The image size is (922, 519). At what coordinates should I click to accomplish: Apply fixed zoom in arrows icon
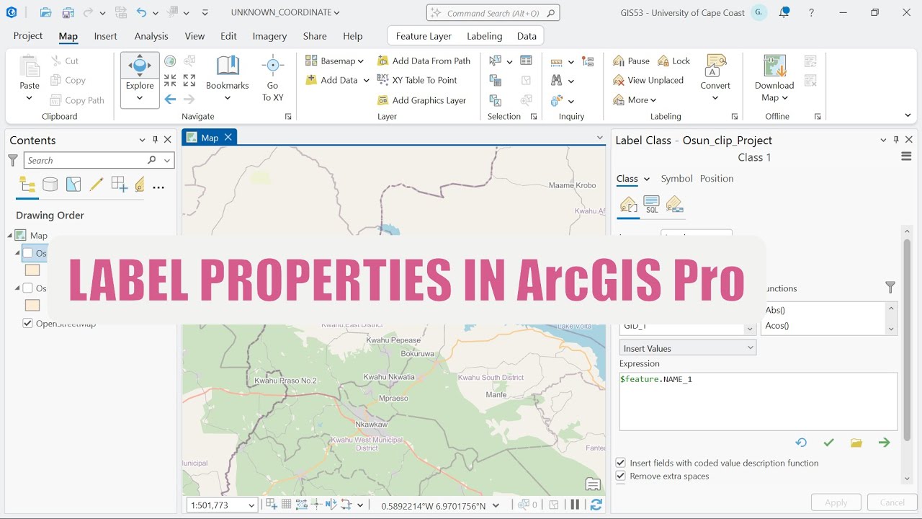(170, 80)
